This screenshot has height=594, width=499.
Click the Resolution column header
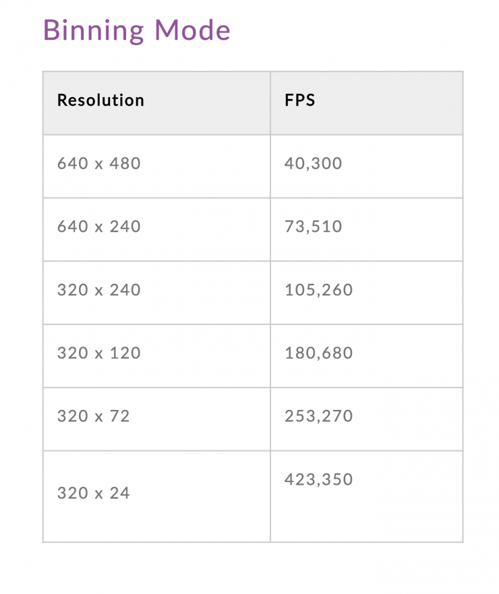click(100, 100)
